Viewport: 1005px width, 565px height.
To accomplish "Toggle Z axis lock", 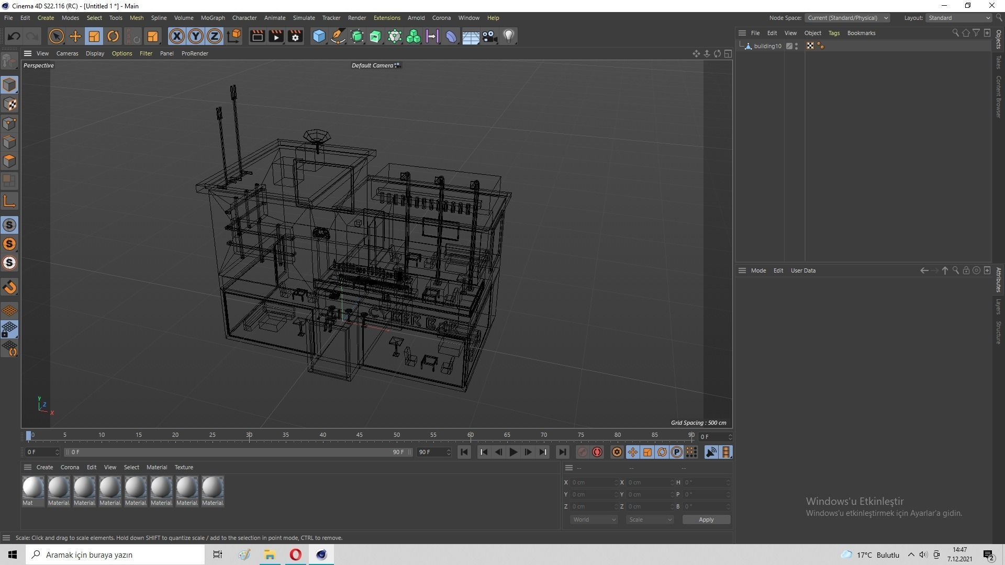I will (214, 36).
